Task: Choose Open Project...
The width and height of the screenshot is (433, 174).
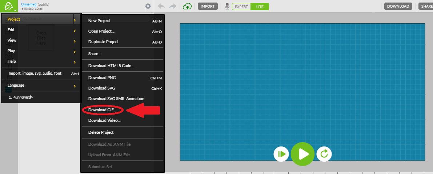Action: [122, 31]
